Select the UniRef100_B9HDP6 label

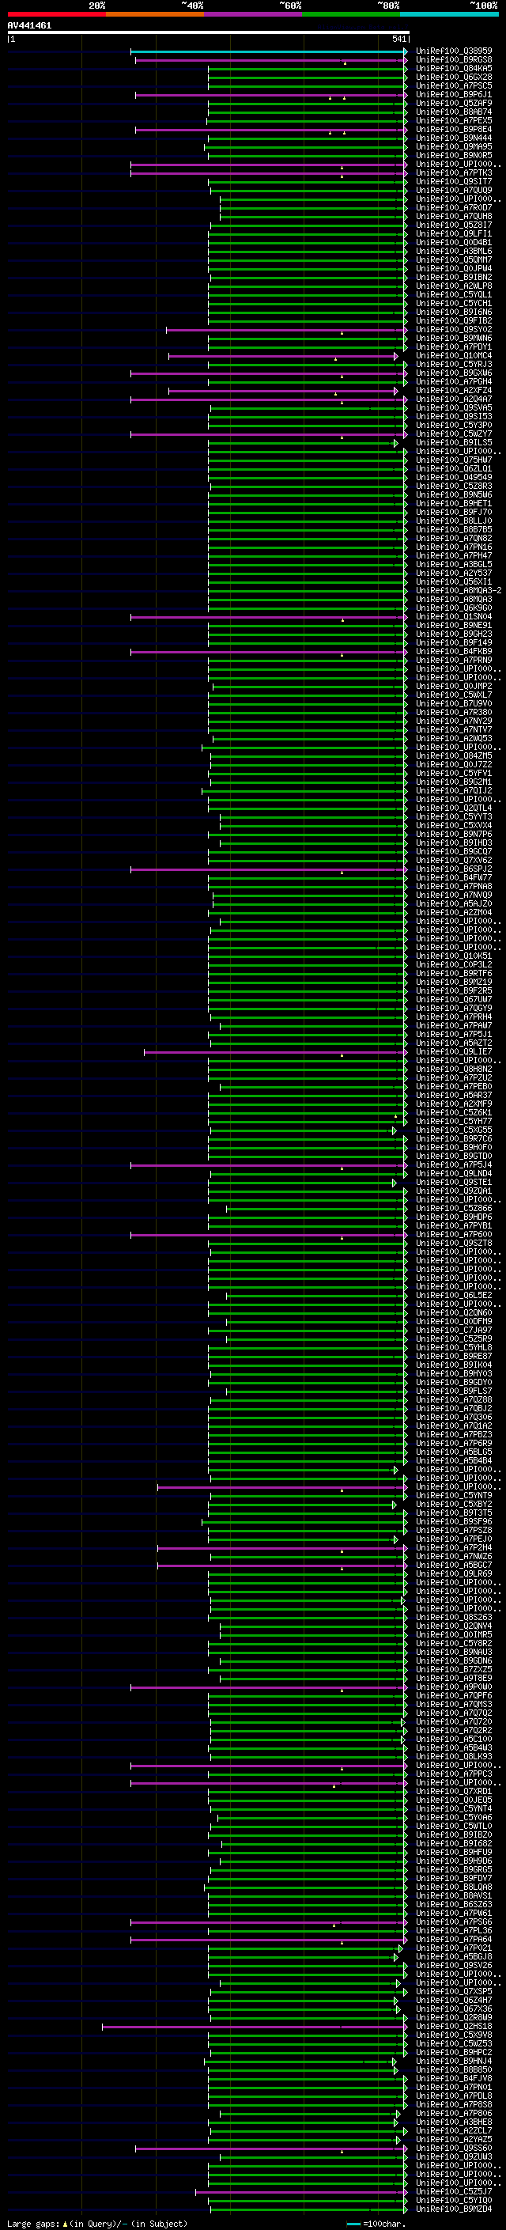[x=454, y=1217]
